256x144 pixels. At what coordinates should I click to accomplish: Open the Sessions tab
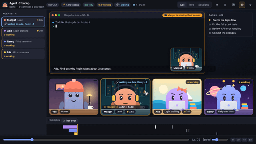click(x=204, y=5)
